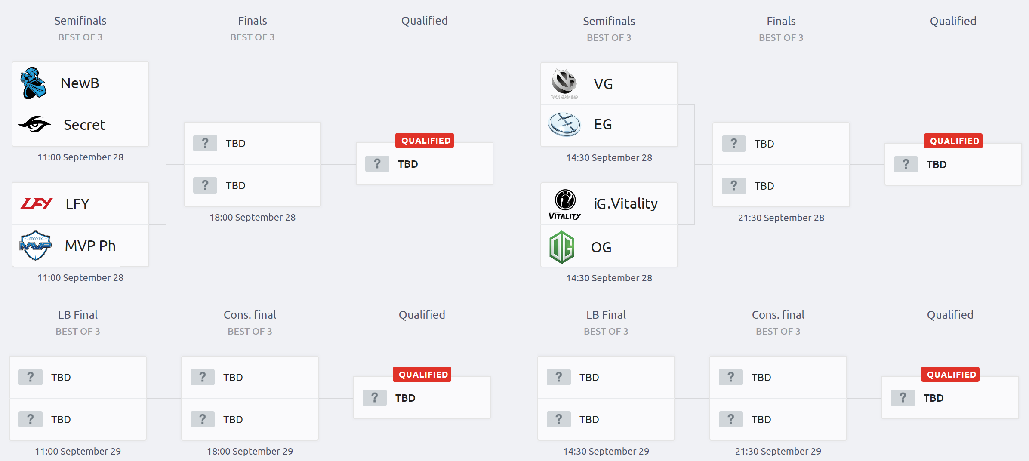Select the MVP Ph team name
1029x461 pixels.
tap(90, 246)
